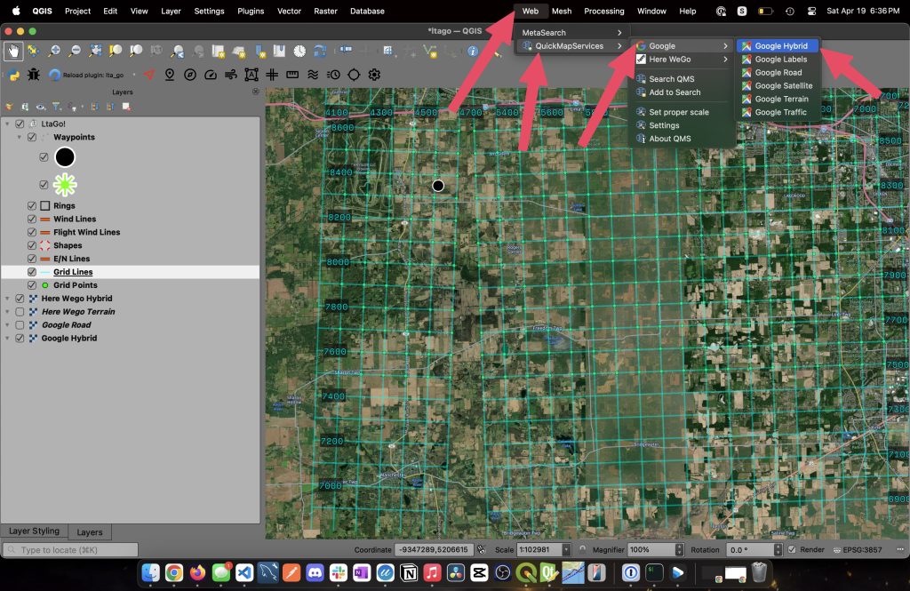The width and height of the screenshot is (910, 591).
Task: Open the Temporal Controller clock icon
Action: (299, 51)
